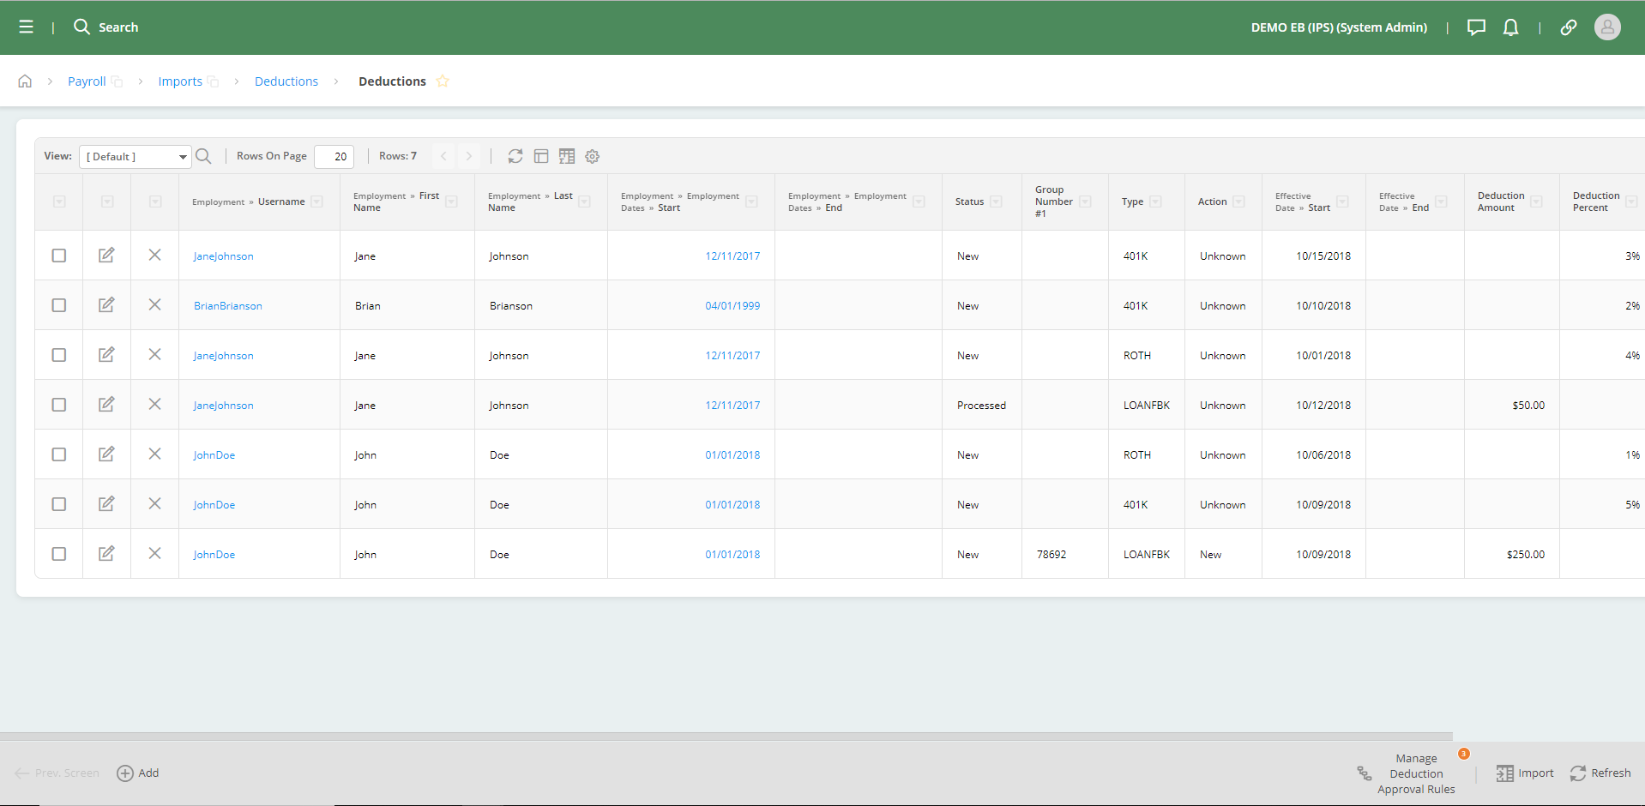Open the Username column filter dropdown

[316, 201]
